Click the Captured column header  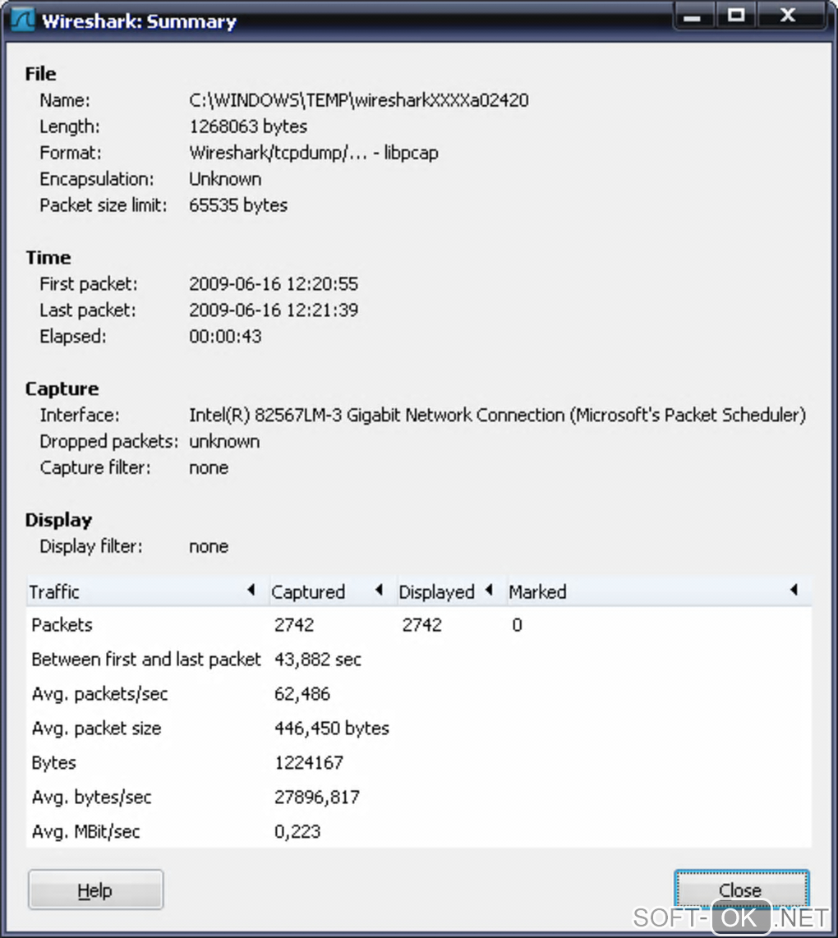(x=332, y=591)
